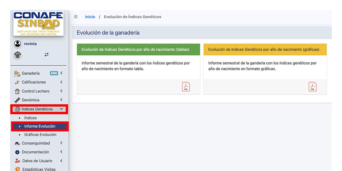The height and width of the screenshot is (171, 342).
Task: Expand the Control Lechero chevron
Action: 61,91
